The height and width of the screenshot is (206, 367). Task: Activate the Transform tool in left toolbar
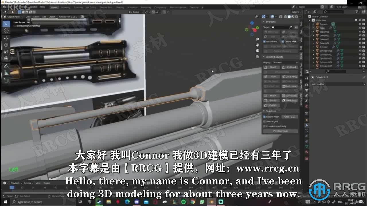6,58
